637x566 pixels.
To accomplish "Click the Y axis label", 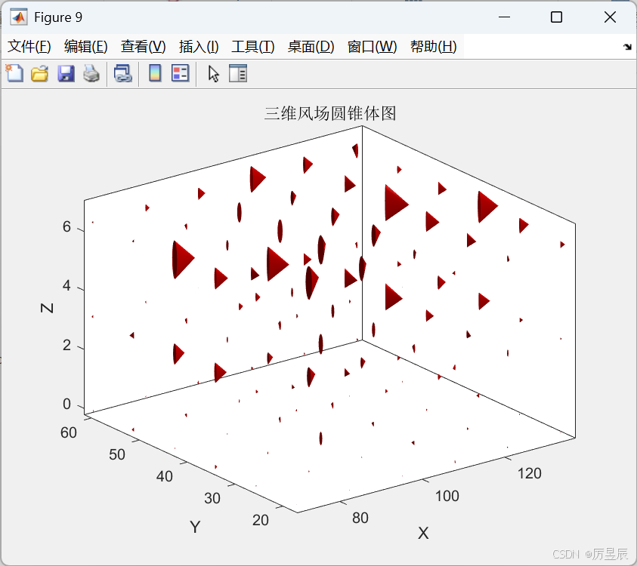I will 195,527.
